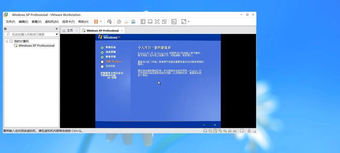340x153 pixels.
Task: Collapse the 我的计算机 tree node
Action: pos(7,41)
